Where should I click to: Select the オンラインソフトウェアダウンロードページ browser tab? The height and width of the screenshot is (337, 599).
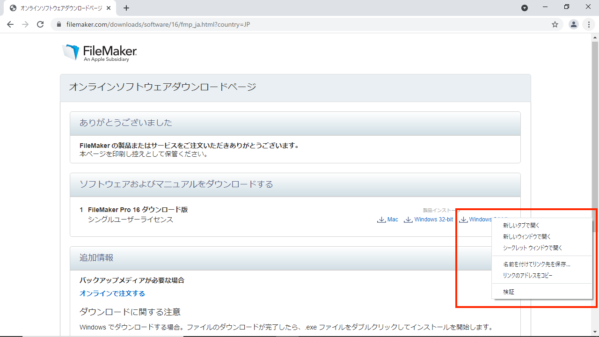60,8
